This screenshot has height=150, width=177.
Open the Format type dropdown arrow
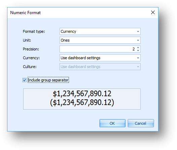[138, 32]
